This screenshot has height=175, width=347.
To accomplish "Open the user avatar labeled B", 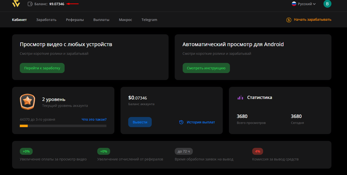I will 327,4.
